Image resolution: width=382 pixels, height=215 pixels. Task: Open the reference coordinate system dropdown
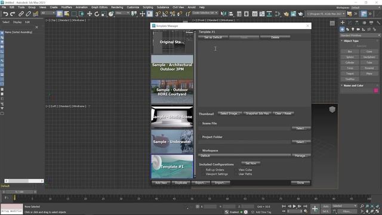click(x=122, y=13)
